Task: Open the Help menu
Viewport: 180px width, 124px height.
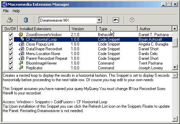Action: (16, 11)
